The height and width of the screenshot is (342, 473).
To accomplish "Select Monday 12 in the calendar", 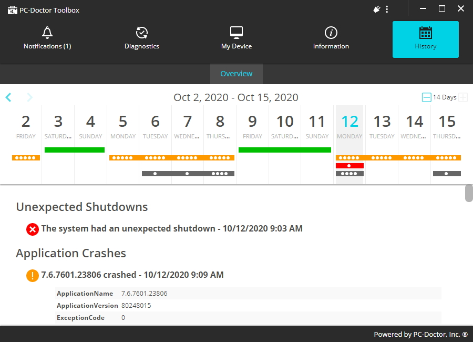I will 349,126.
